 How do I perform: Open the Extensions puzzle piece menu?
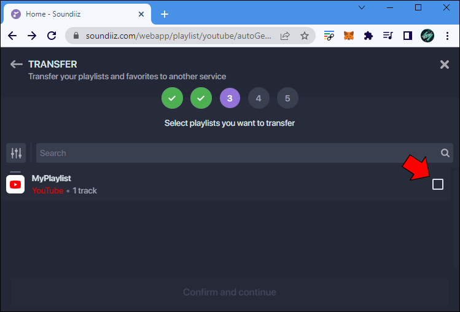(x=368, y=36)
